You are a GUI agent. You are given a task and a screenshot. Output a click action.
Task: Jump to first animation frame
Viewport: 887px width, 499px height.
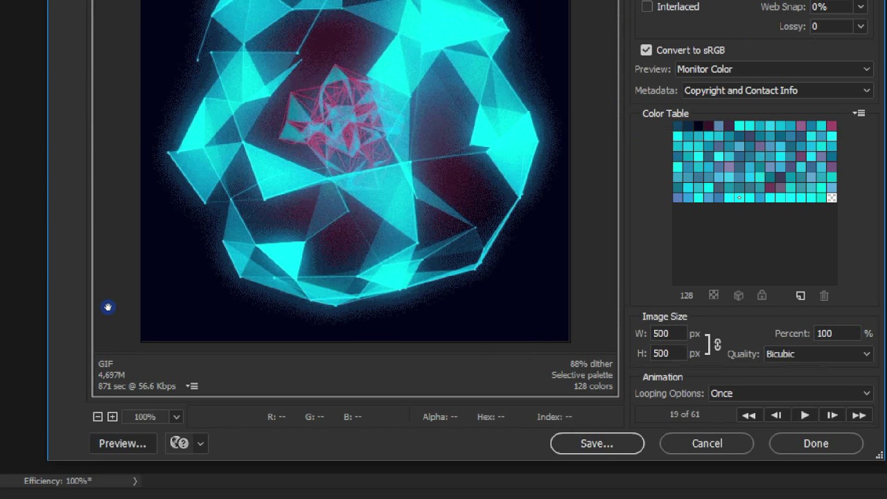coord(748,415)
